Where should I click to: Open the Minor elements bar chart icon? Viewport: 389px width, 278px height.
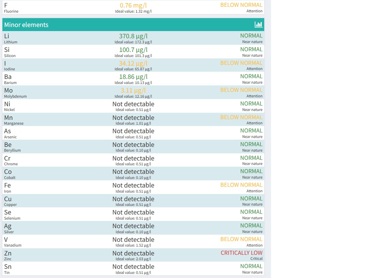(258, 25)
